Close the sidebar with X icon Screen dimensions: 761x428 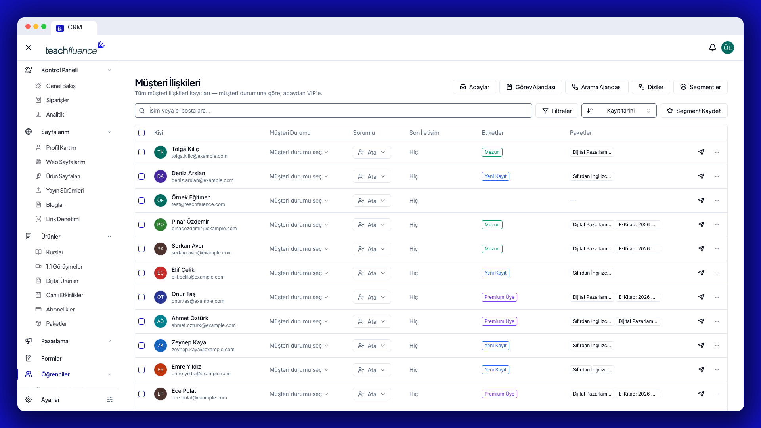[x=29, y=48]
